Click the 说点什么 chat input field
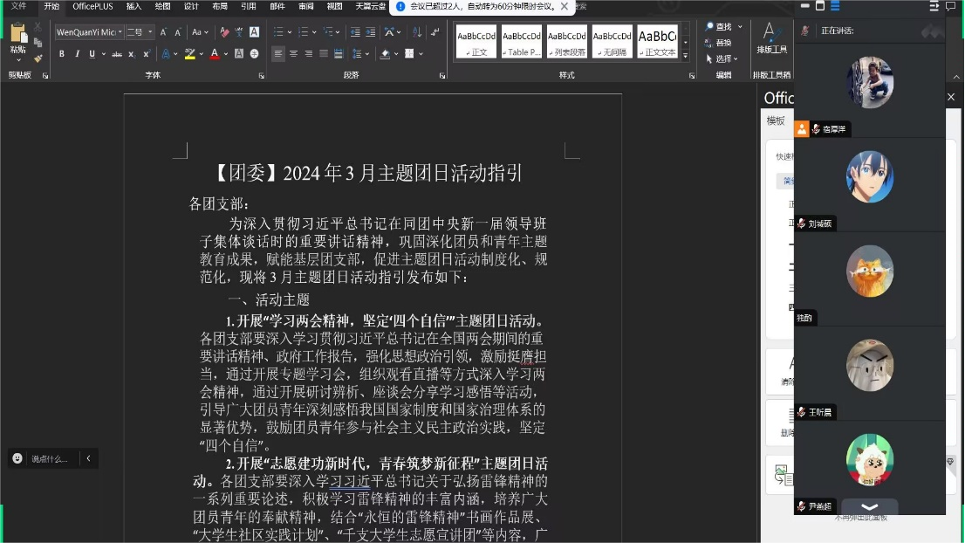Image resolution: width=965 pixels, height=543 pixels. [x=50, y=458]
